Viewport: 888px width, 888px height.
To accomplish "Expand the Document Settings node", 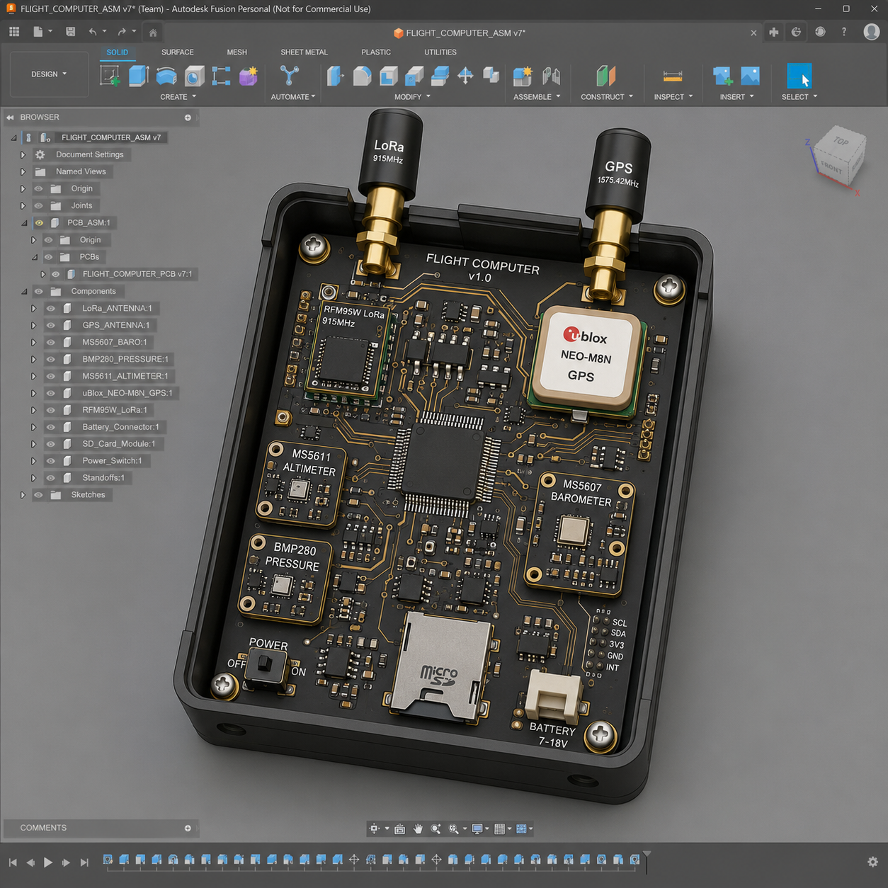I will (x=23, y=154).
